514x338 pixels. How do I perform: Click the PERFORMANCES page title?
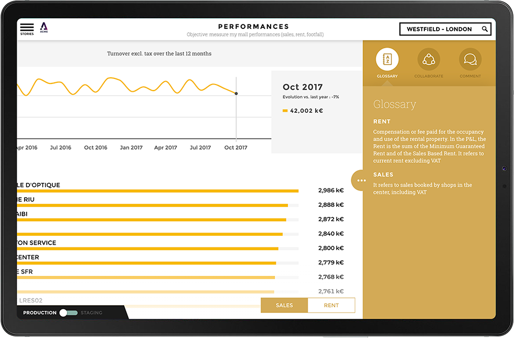pyautogui.click(x=254, y=27)
